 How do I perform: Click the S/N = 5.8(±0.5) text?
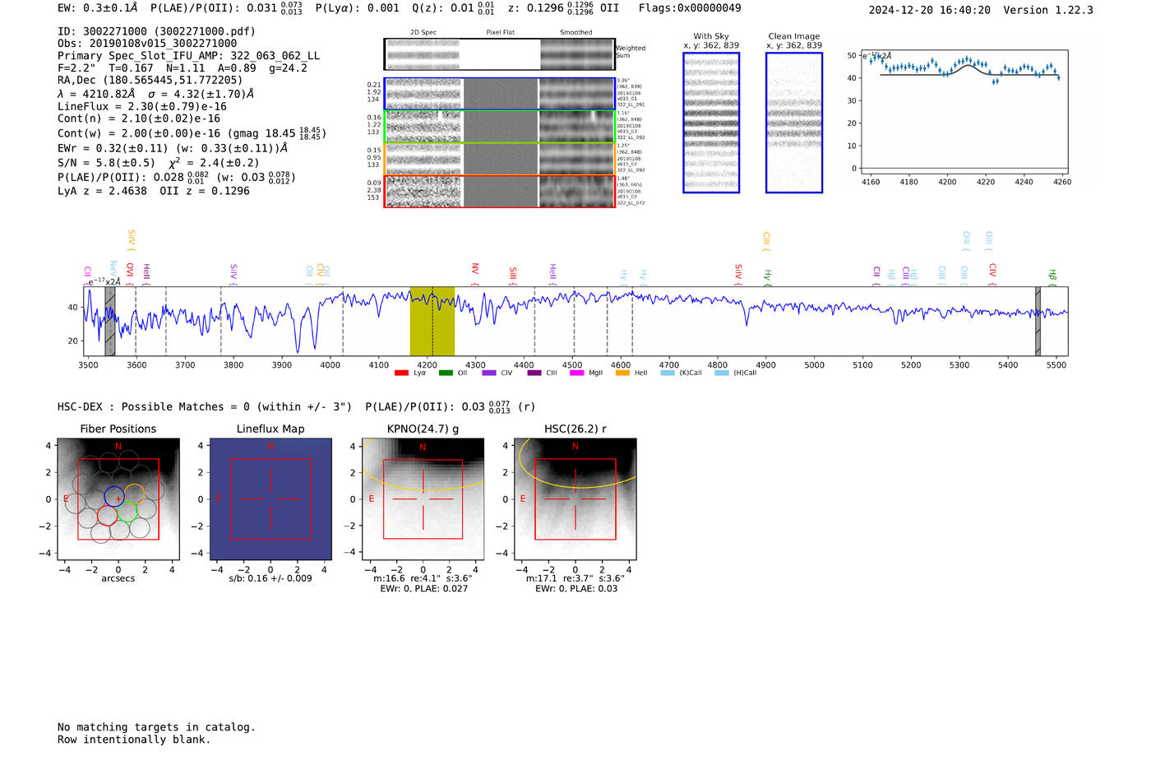click(106, 163)
